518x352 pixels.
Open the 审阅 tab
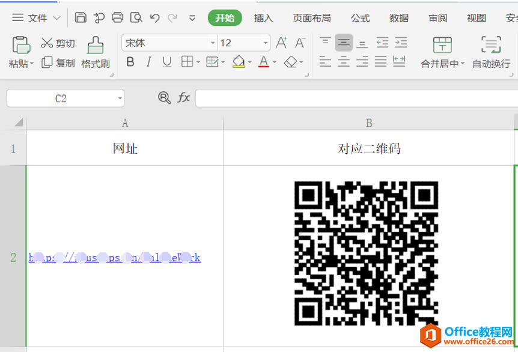pos(437,18)
